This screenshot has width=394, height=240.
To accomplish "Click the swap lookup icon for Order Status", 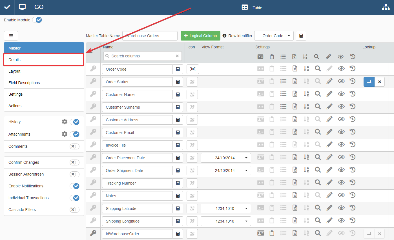I will (x=369, y=82).
